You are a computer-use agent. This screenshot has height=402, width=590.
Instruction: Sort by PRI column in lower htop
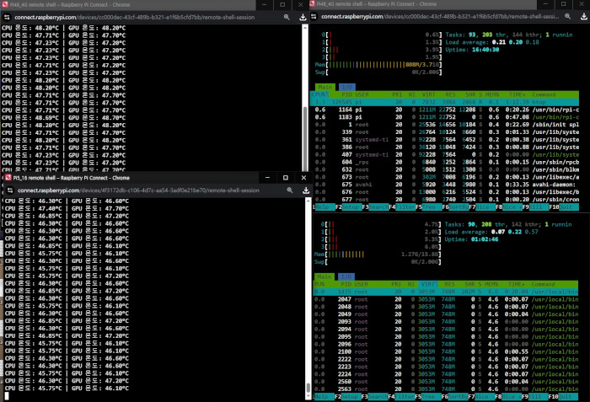396,284
